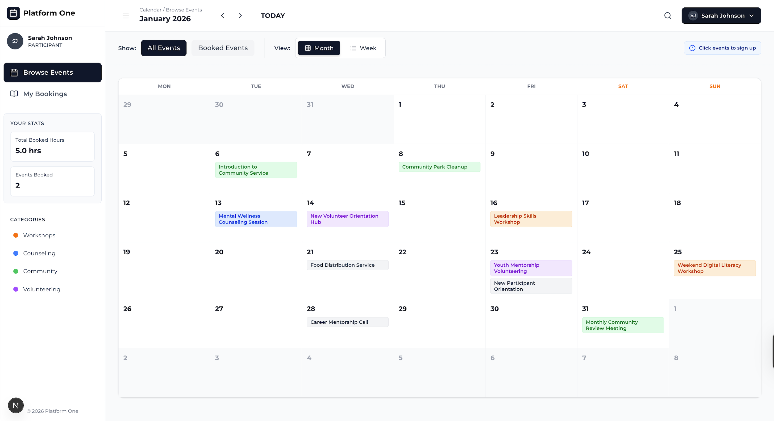Go to next month arrow

click(240, 16)
